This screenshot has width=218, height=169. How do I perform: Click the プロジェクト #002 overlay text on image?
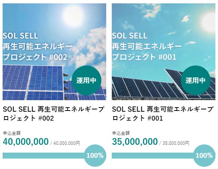point(35,57)
